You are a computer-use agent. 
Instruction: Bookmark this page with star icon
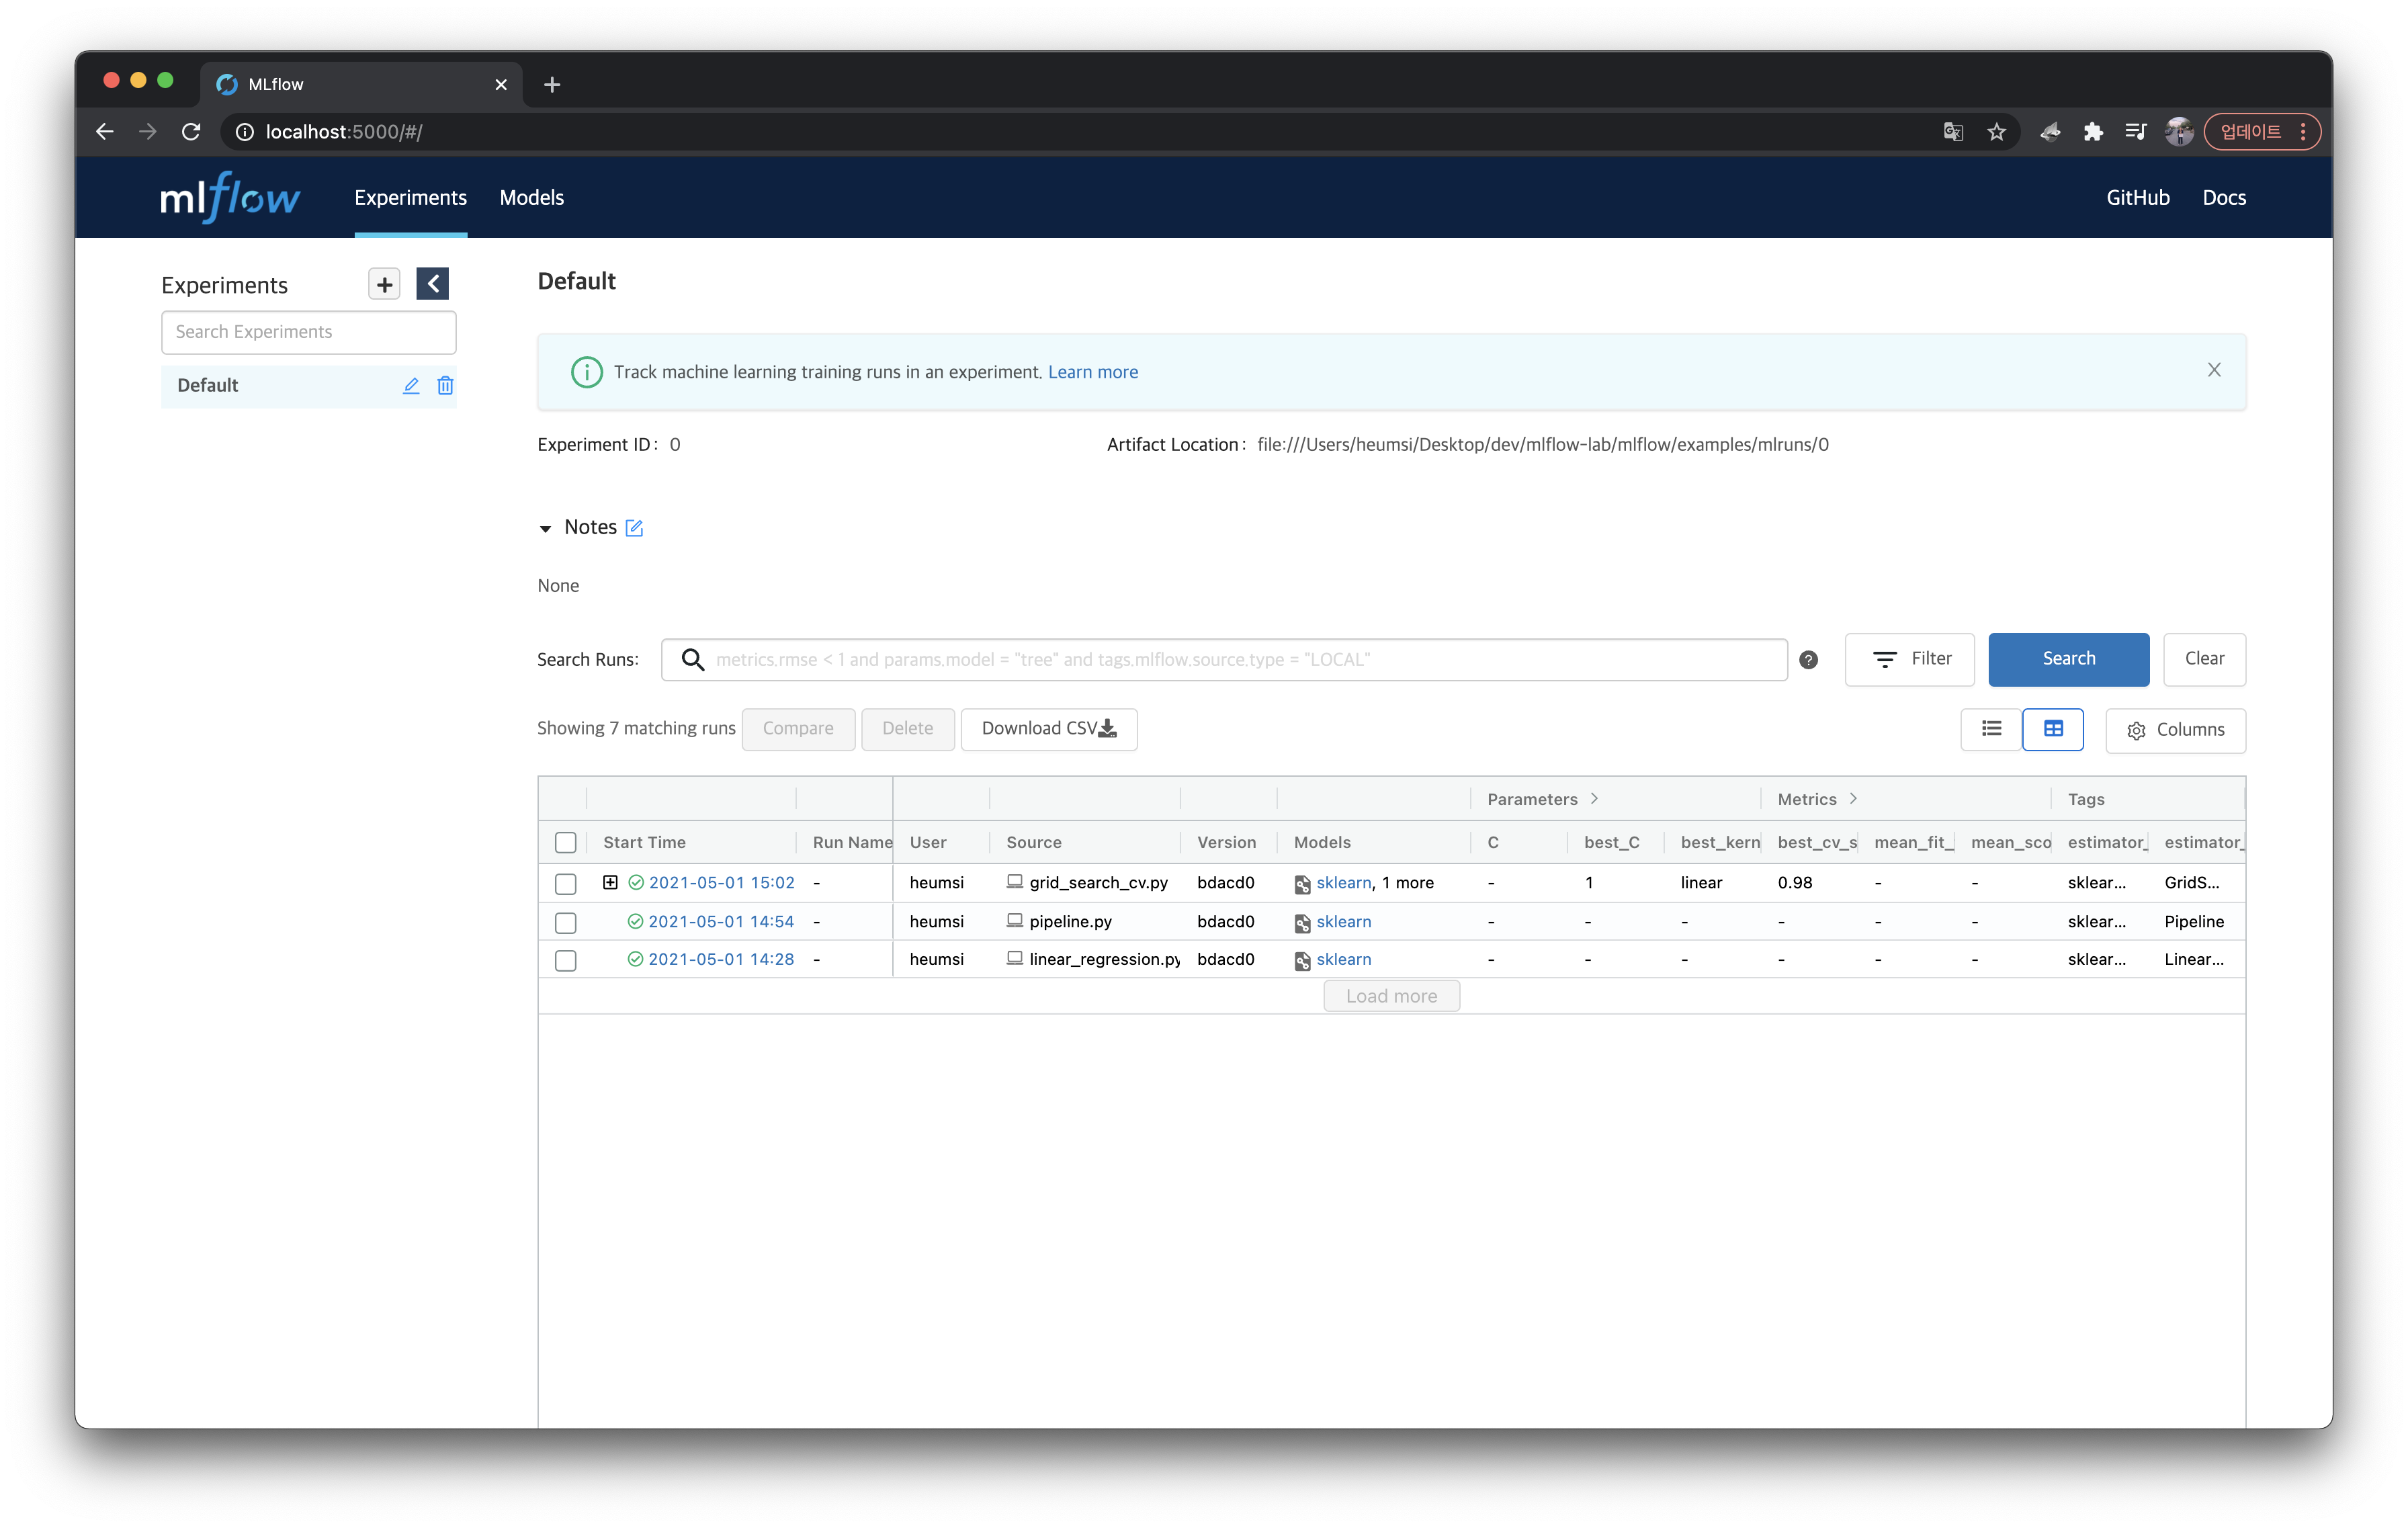click(x=1996, y=132)
